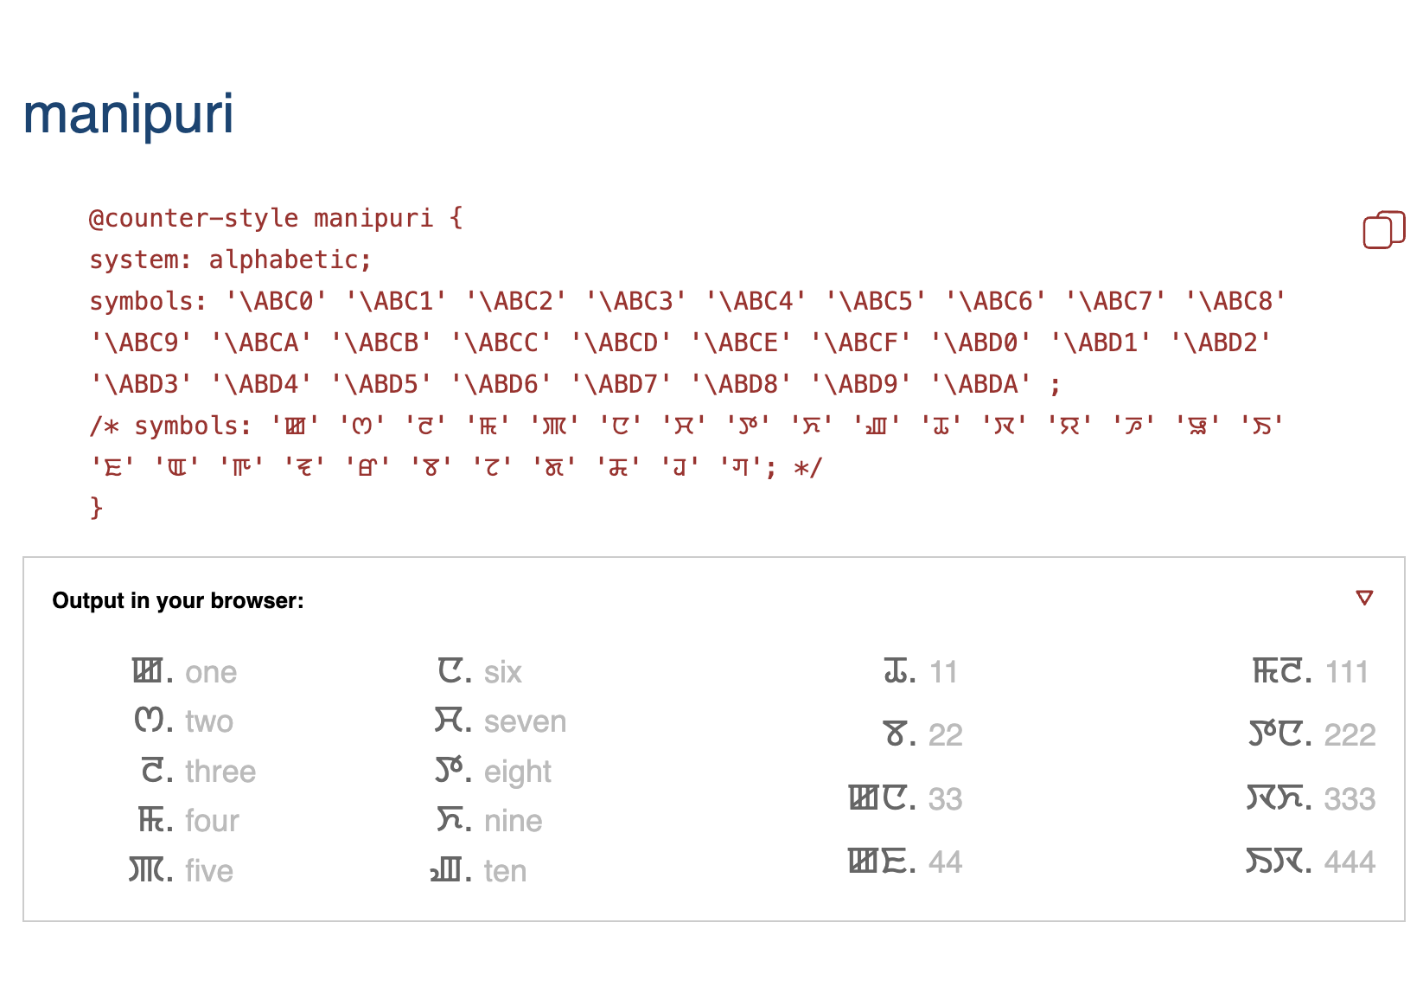Click the 'Output in your browser:' label
The width and height of the screenshot is (1423, 993).
coord(178,601)
